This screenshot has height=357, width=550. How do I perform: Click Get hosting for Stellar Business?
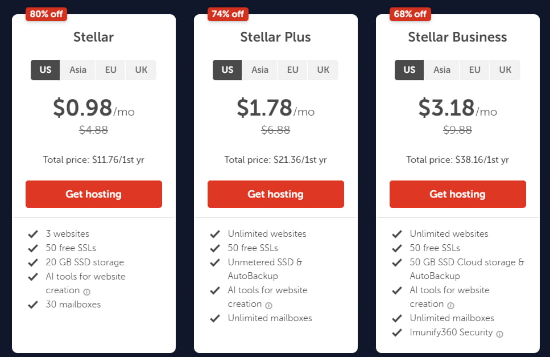coord(457,194)
